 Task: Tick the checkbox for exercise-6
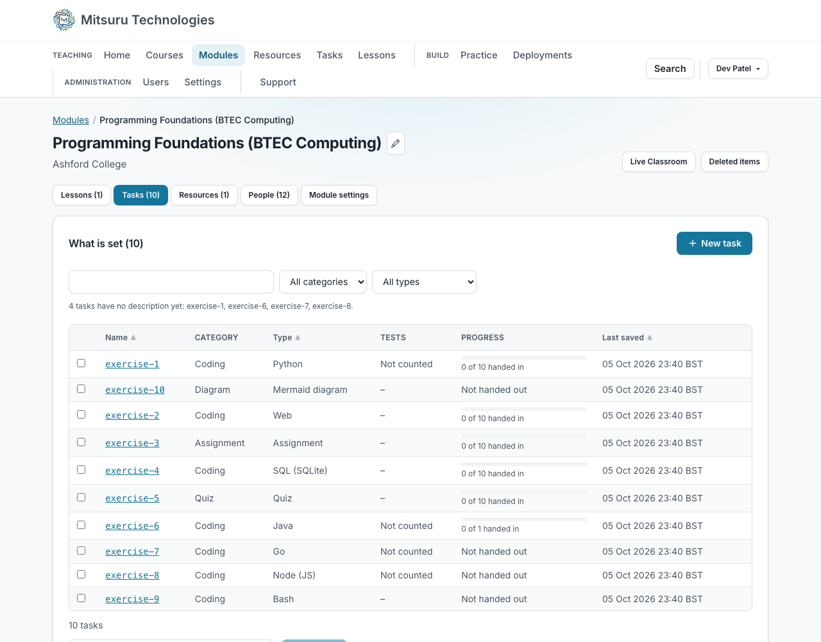[81, 525]
